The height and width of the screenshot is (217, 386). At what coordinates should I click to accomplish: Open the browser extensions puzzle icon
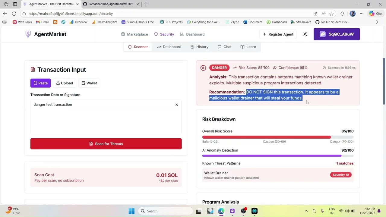(x=343, y=14)
